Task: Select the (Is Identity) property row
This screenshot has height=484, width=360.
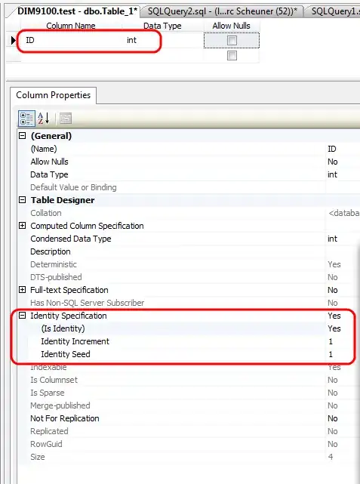Action: (x=189, y=328)
